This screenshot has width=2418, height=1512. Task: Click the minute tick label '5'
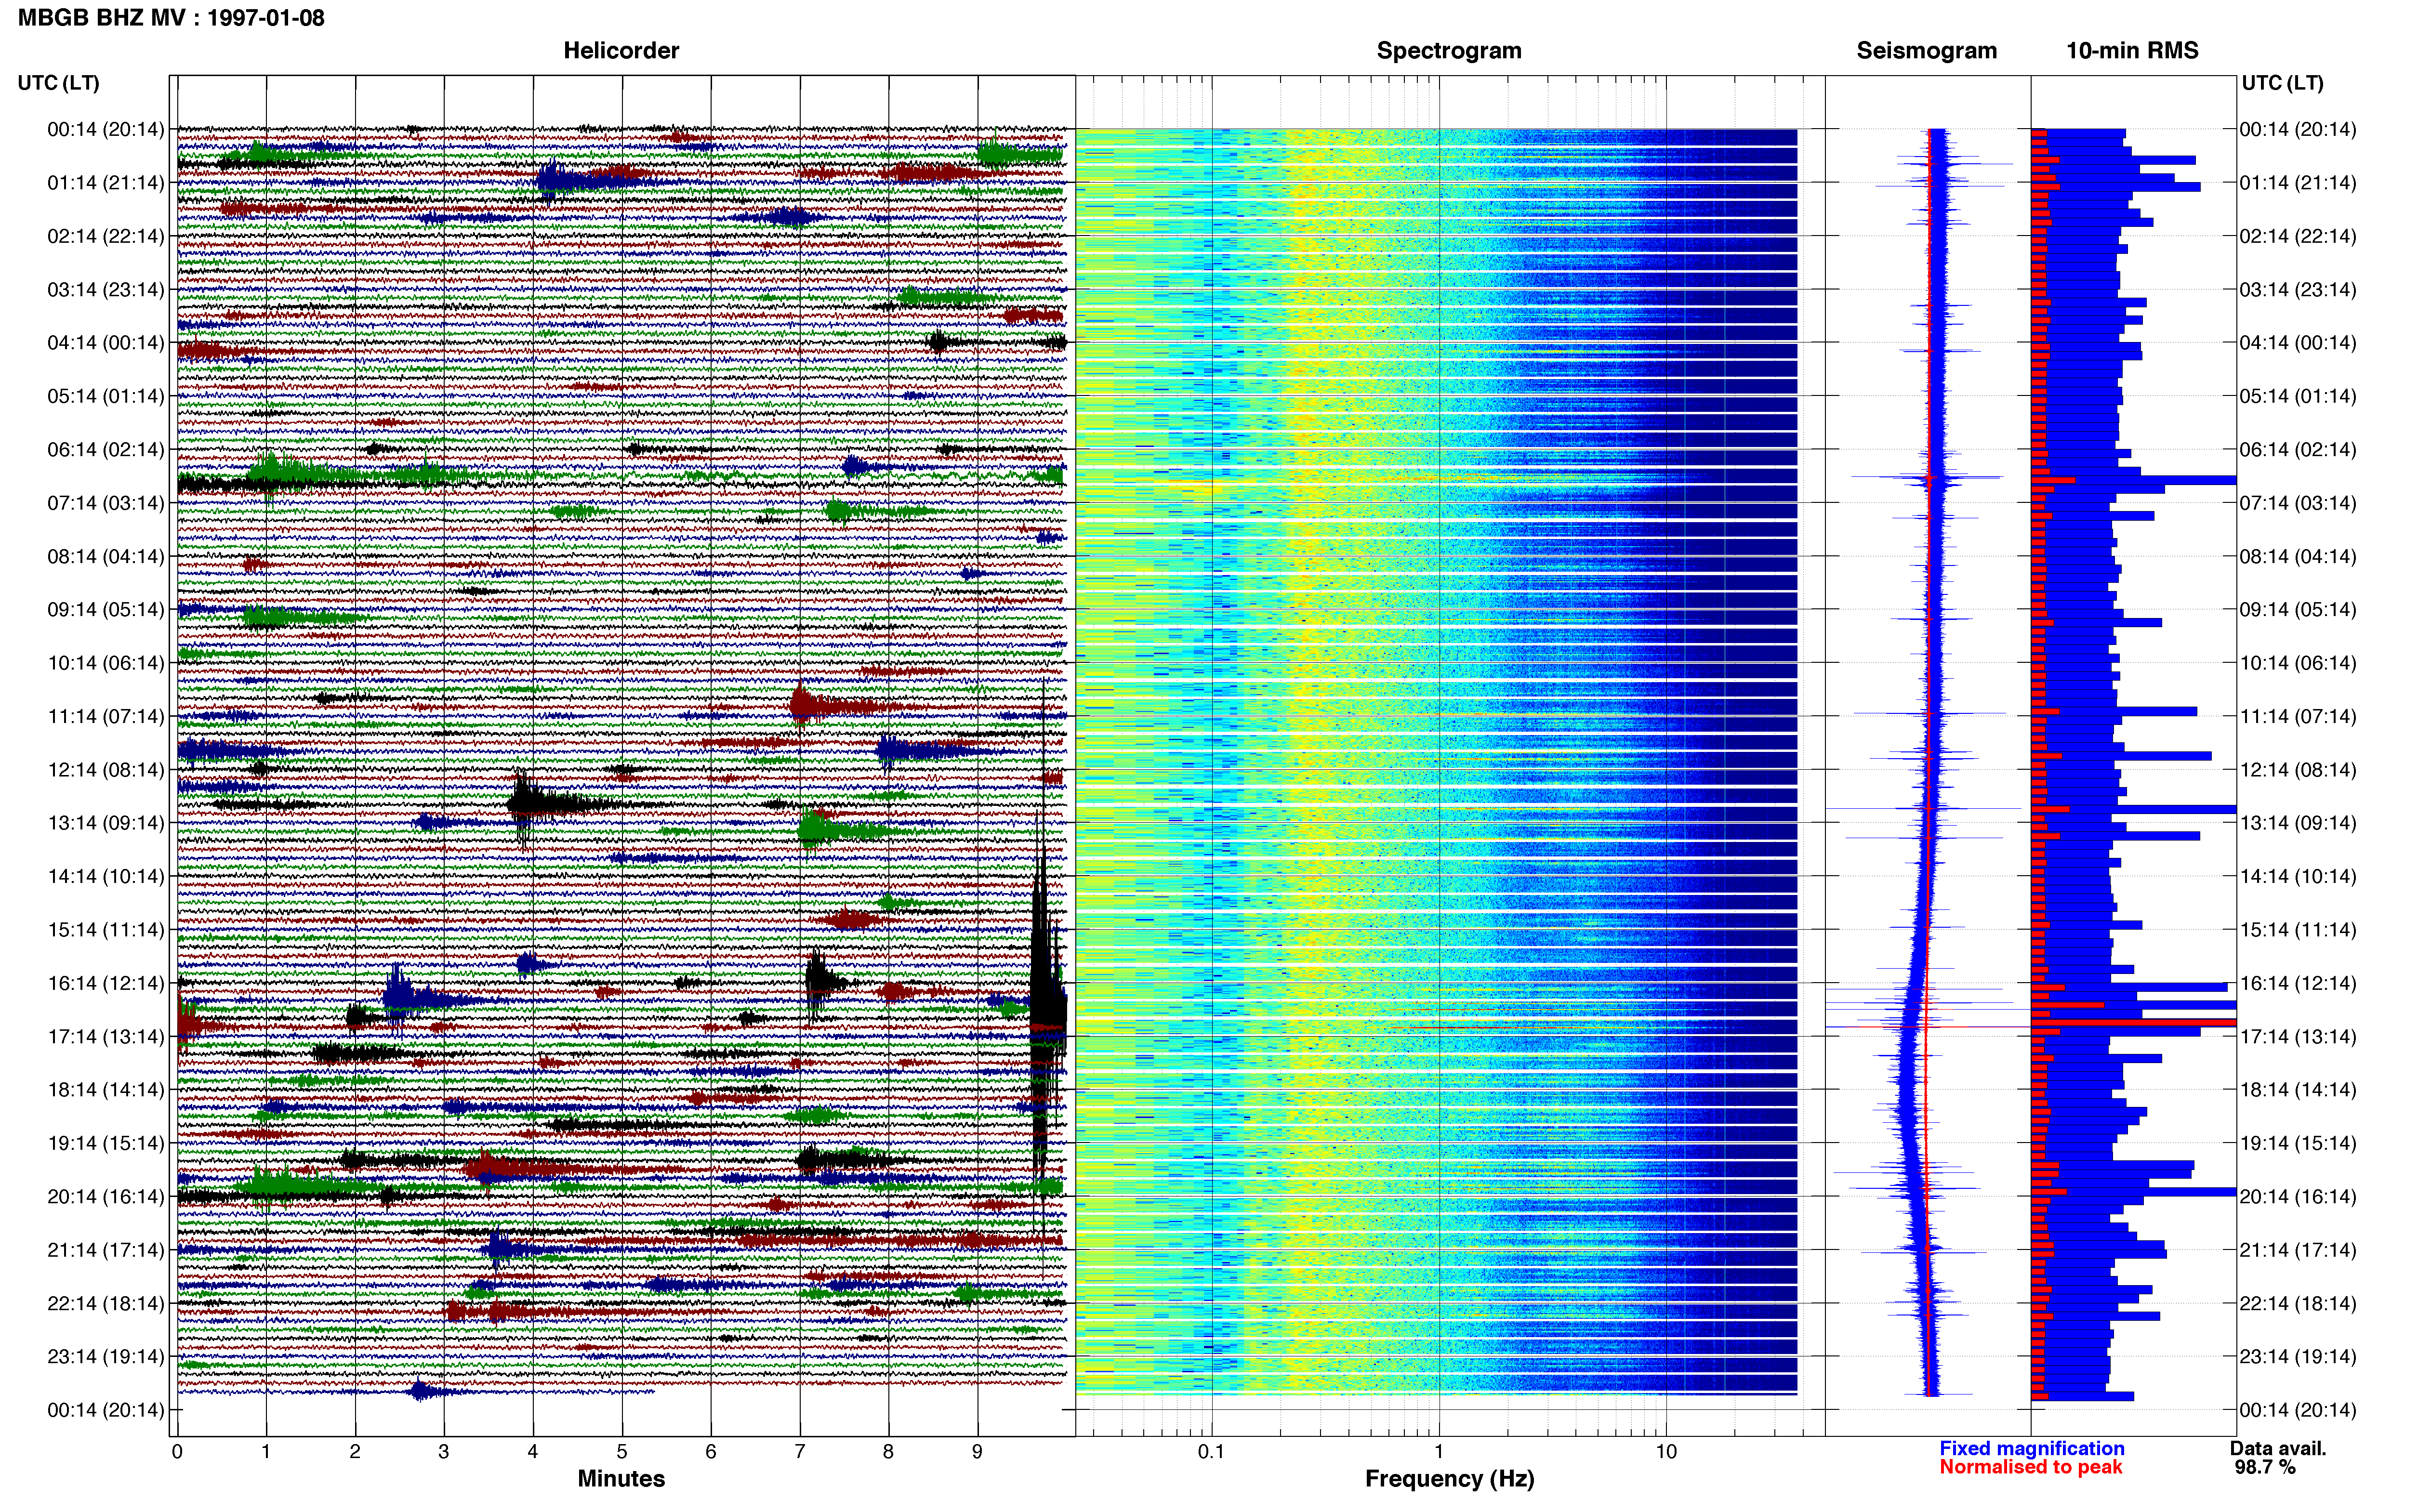[622, 1452]
